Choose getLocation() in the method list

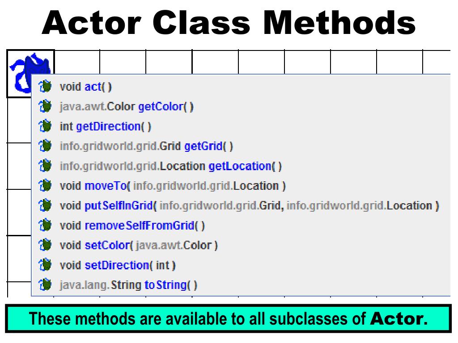click(x=241, y=166)
